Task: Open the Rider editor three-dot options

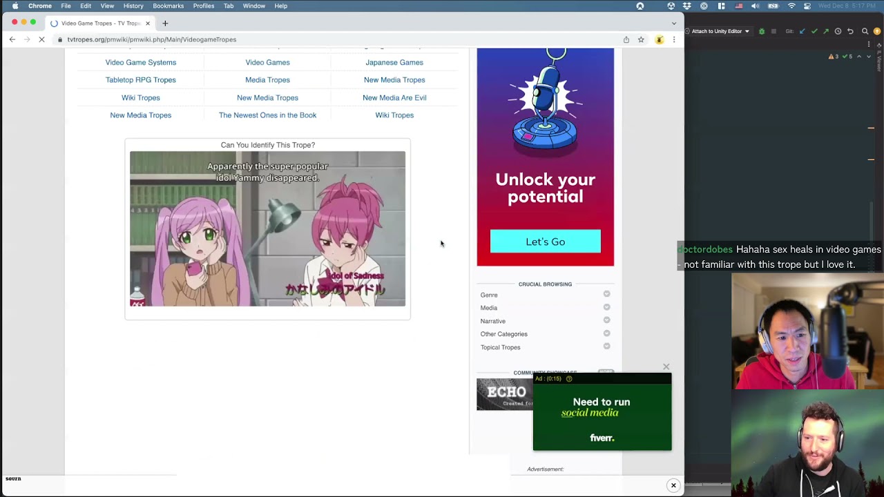Action: click(x=869, y=44)
